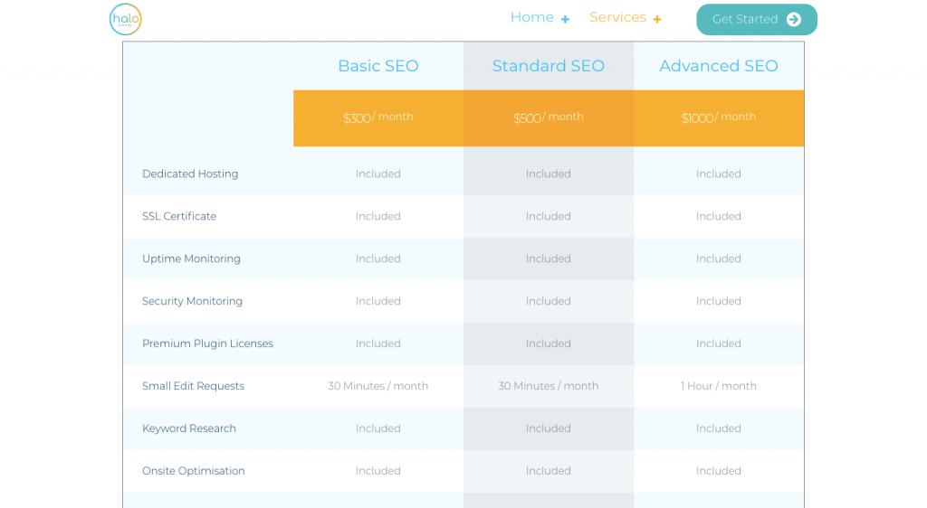This screenshot has height=508, width=927.
Task: Click the arrow icon in Get Started
Action: coord(793,20)
